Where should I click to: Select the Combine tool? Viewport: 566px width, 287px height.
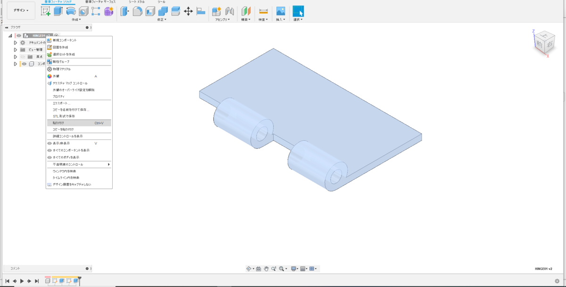[x=163, y=11]
